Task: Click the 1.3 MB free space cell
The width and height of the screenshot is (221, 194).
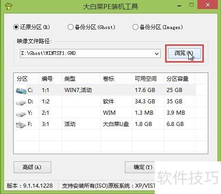Action: click(x=144, y=113)
